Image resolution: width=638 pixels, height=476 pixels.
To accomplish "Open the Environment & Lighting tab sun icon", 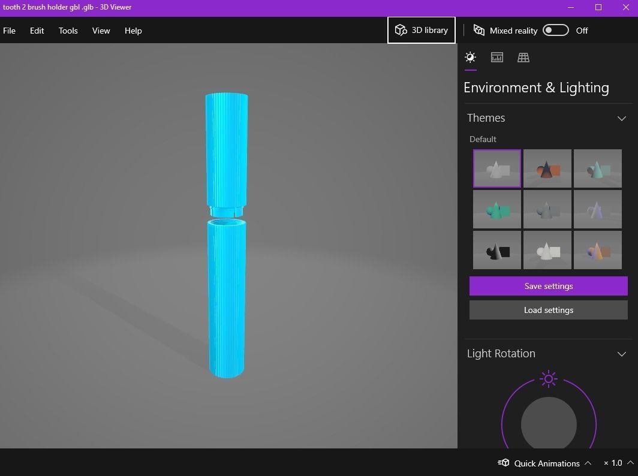I will 470,58.
